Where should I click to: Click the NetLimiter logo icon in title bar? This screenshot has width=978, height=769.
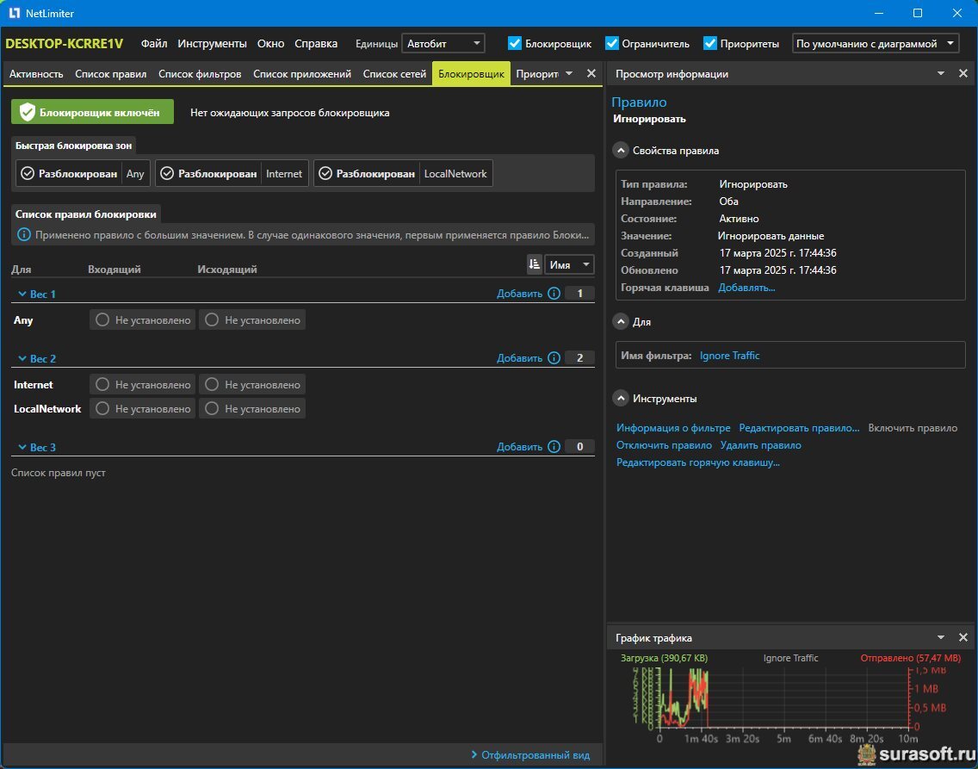click(15, 13)
